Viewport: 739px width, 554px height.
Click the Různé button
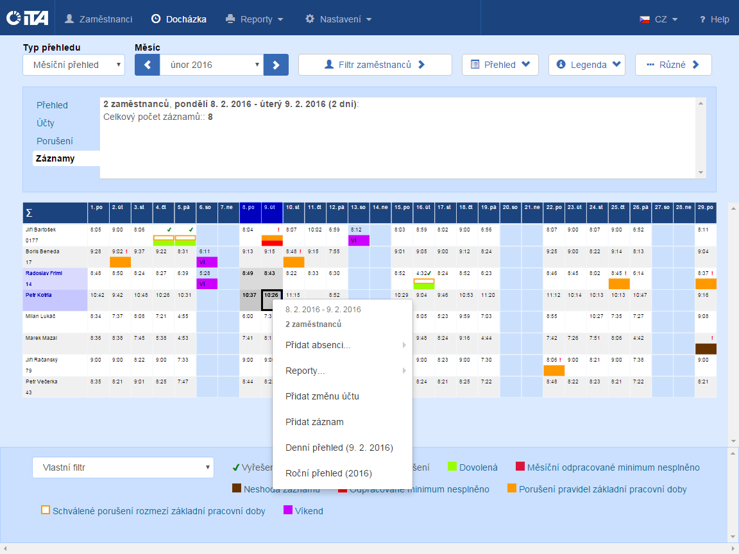(x=673, y=65)
